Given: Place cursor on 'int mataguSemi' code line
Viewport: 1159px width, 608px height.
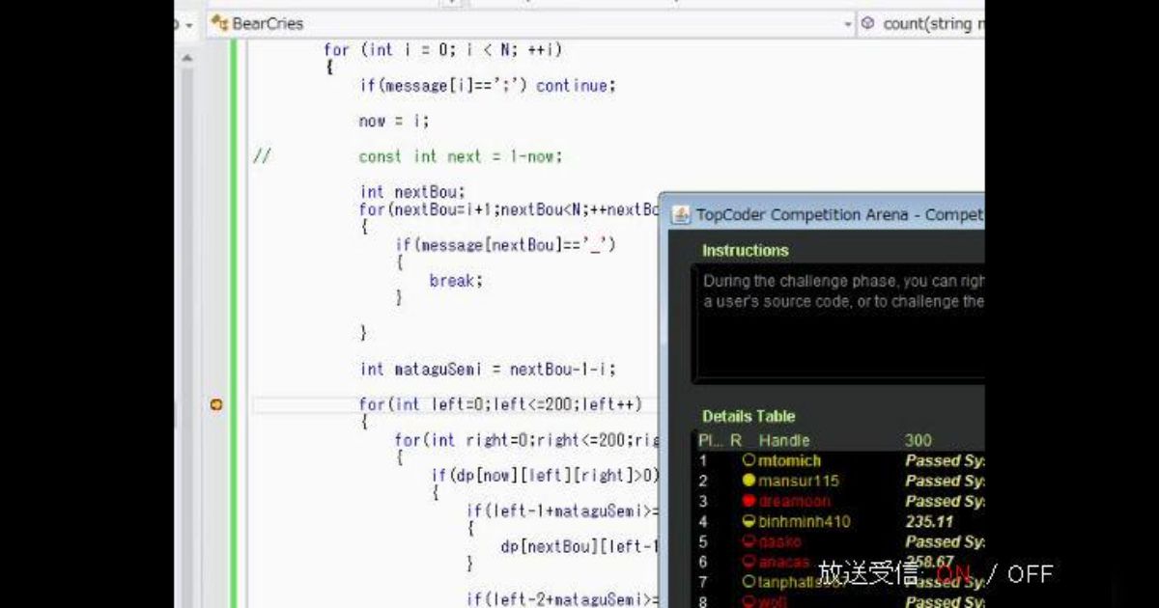Looking at the screenshot, I should click(488, 369).
